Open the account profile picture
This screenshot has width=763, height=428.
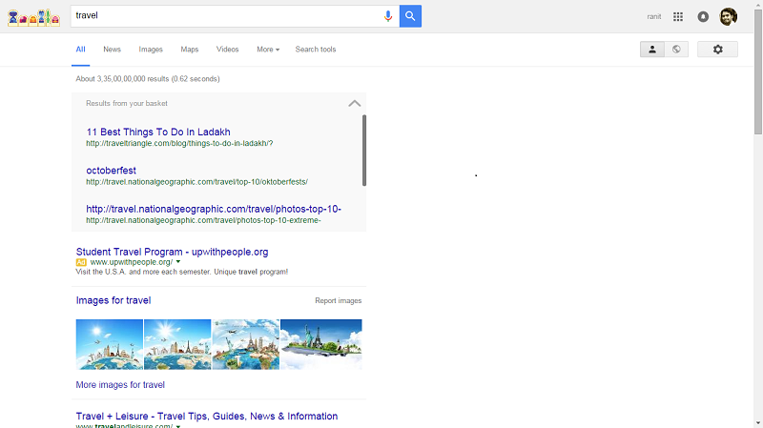[x=729, y=16]
